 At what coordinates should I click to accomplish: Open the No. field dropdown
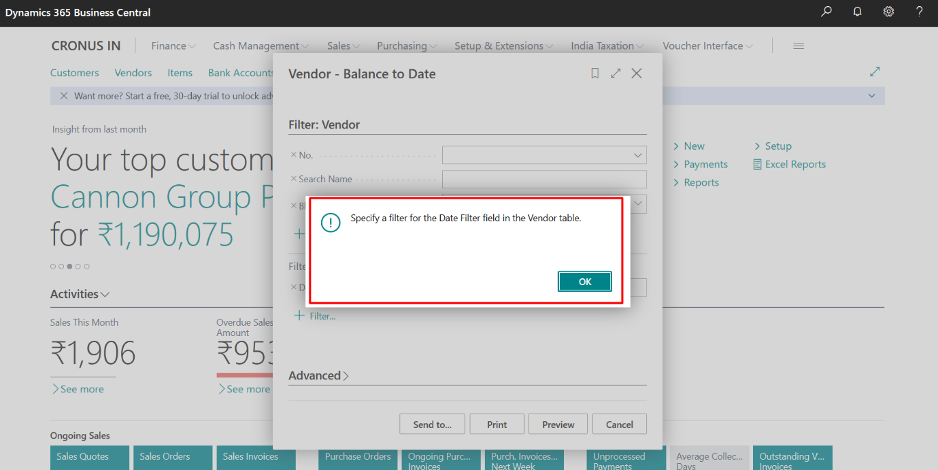637,154
